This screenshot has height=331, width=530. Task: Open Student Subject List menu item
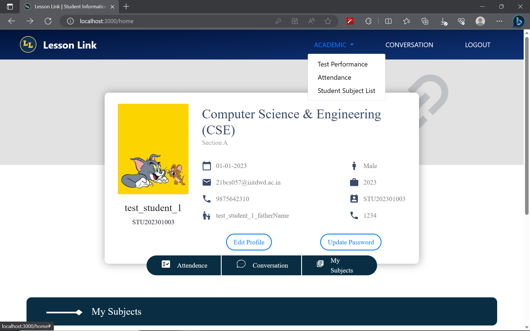pos(346,90)
